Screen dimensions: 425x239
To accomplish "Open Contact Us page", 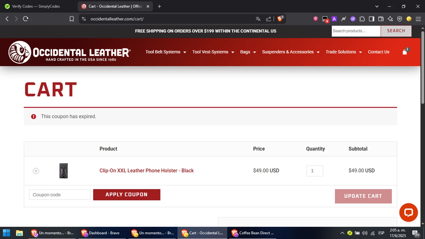I will (379, 52).
